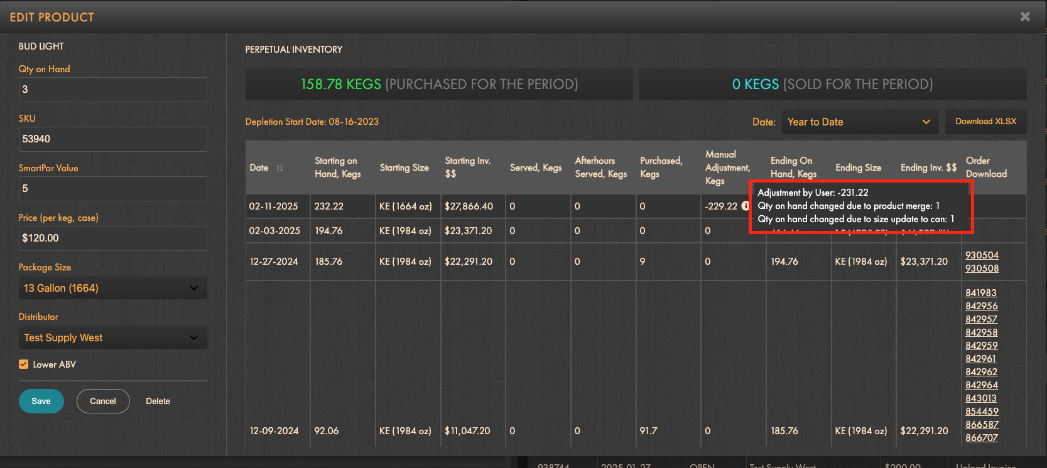Expand the Distributor dropdown

coord(112,338)
